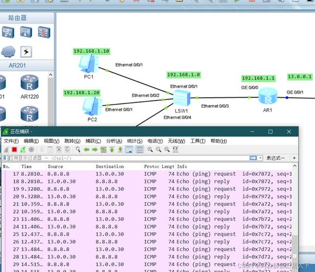The width and height of the screenshot is (315, 272).
Task: Open the 统计(S) menu
Action: (135, 141)
